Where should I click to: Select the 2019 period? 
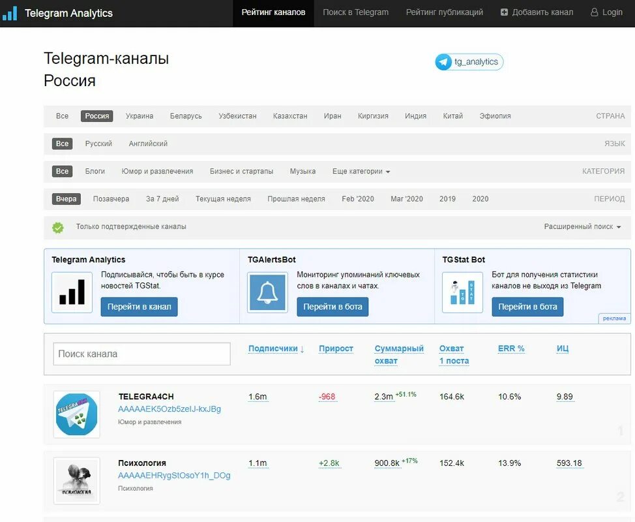tap(447, 198)
